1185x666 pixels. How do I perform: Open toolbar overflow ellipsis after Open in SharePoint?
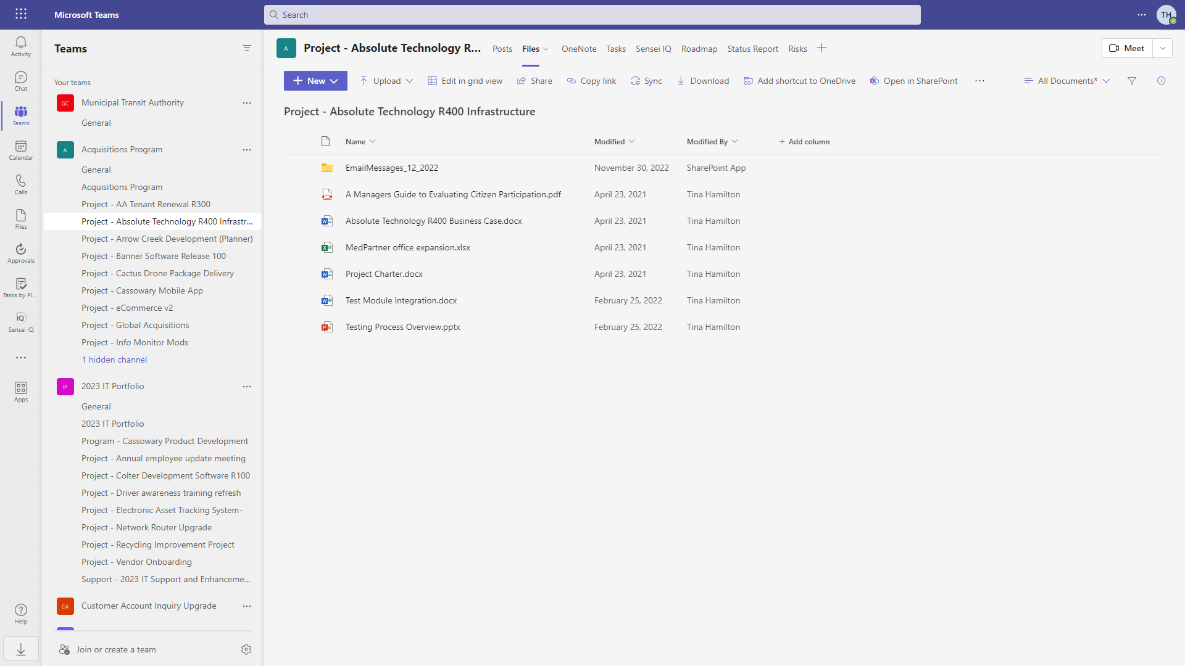point(980,81)
